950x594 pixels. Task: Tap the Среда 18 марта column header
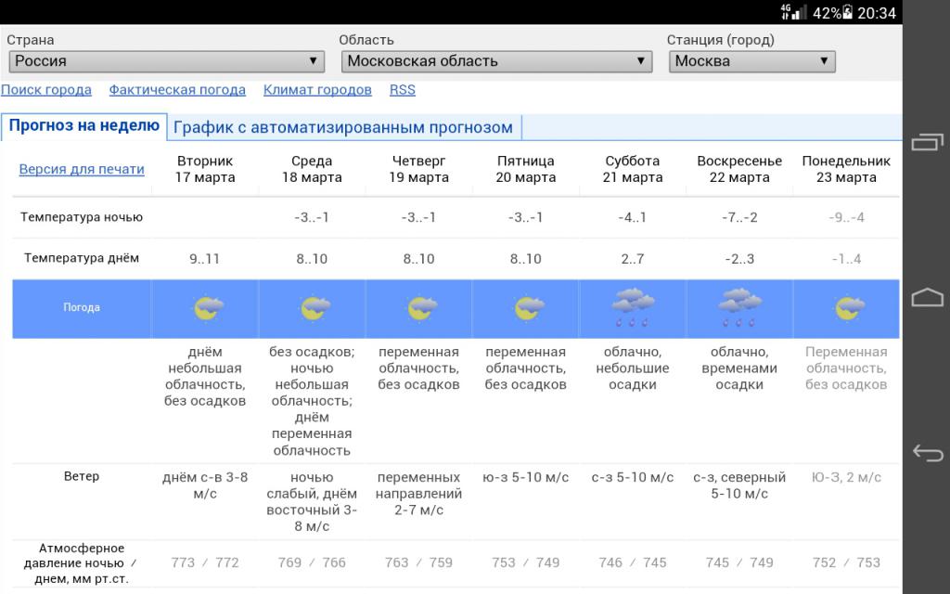click(312, 169)
